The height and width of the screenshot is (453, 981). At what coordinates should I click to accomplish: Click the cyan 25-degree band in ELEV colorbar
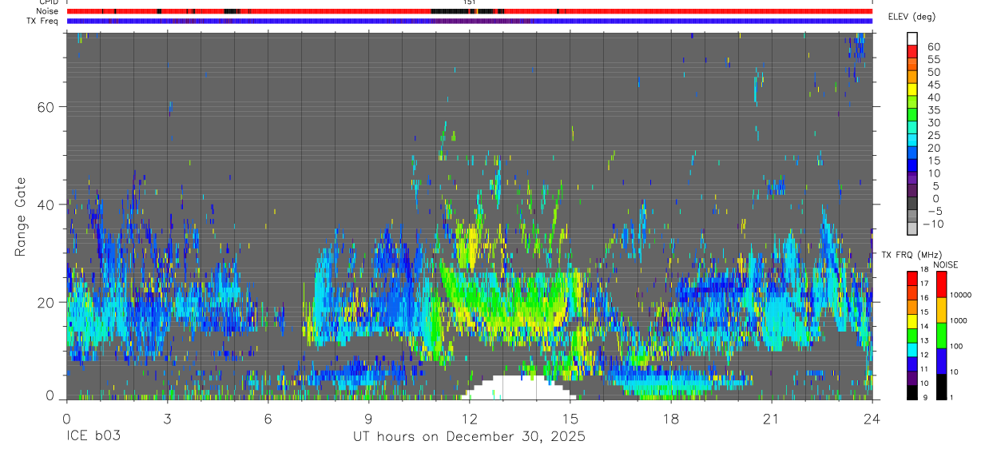tap(912, 138)
